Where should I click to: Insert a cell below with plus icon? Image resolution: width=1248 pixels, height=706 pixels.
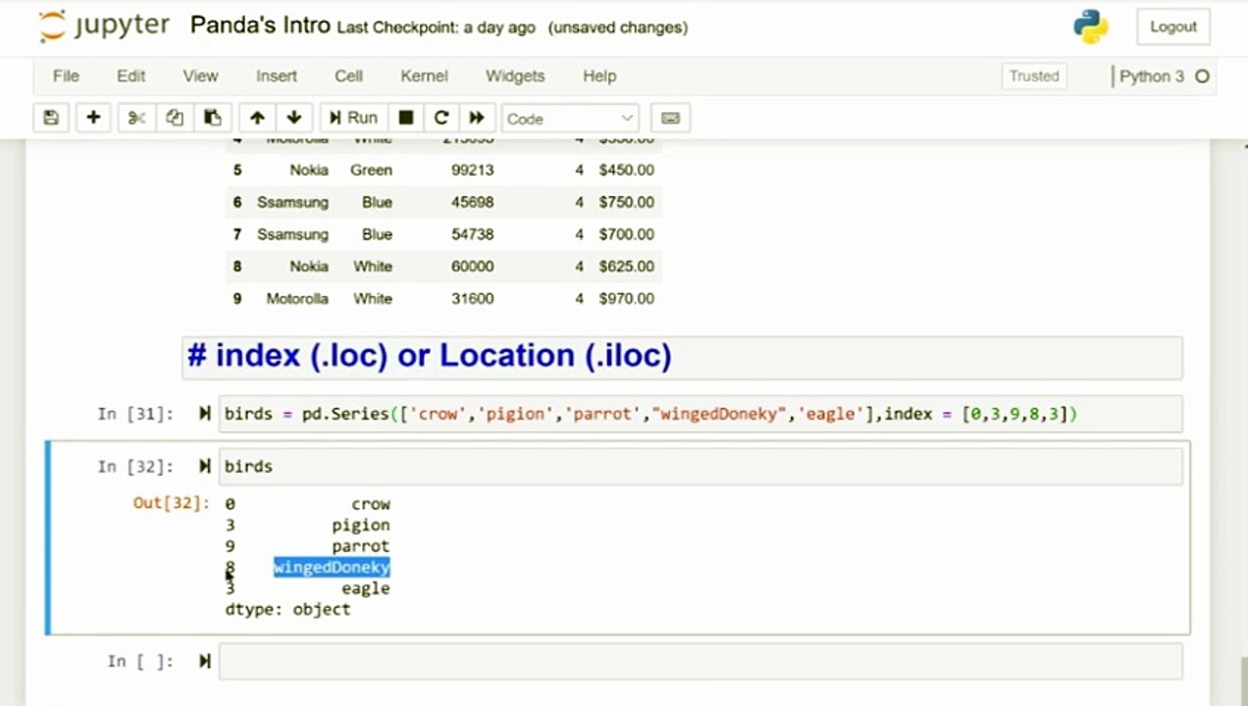tap(93, 118)
